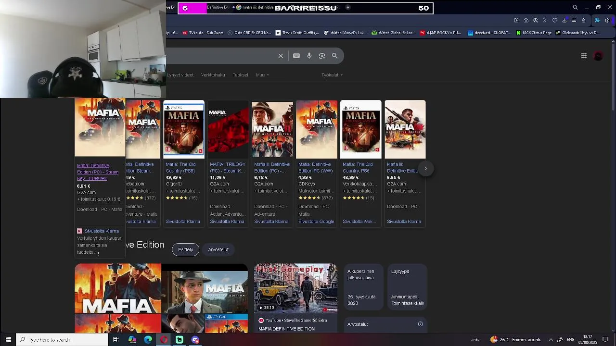Open Task View on the taskbar
Image resolution: width=616 pixels, height=346 pixels.
(x=116, y=340)
